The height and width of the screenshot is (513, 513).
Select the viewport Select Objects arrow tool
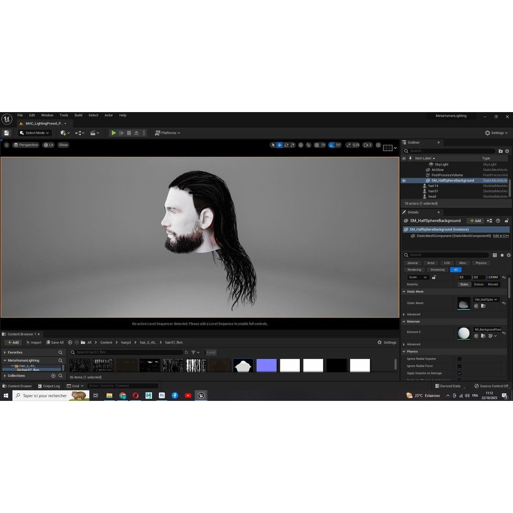click(x=273, y=145)
